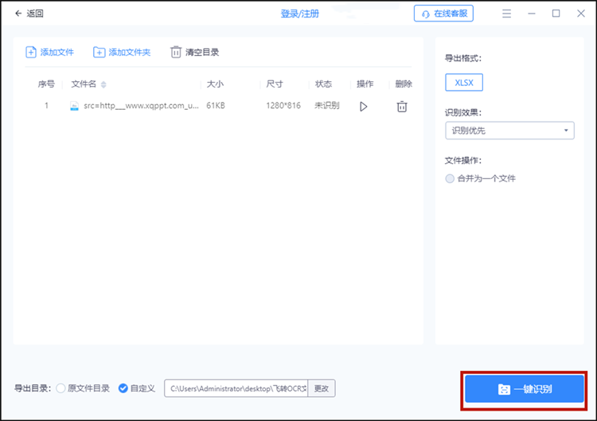Maximize the window
Screen dimensions: 597x421
(x=556, y=14)
